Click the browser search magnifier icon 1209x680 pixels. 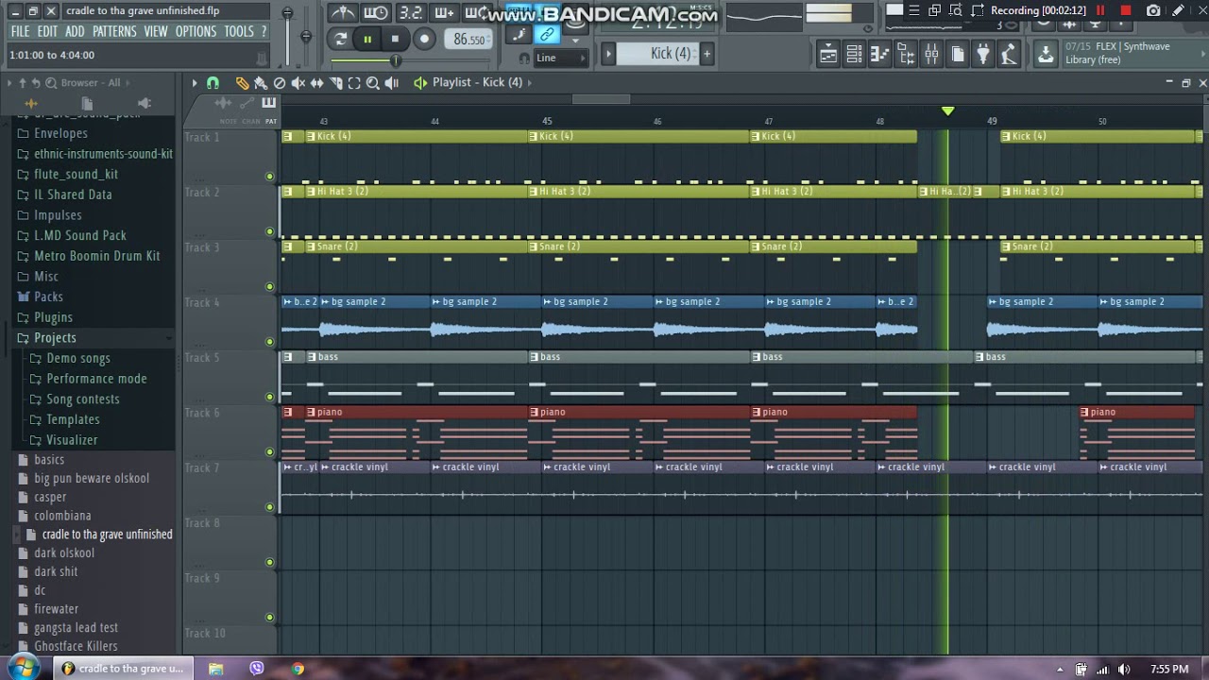click(53, 83)
